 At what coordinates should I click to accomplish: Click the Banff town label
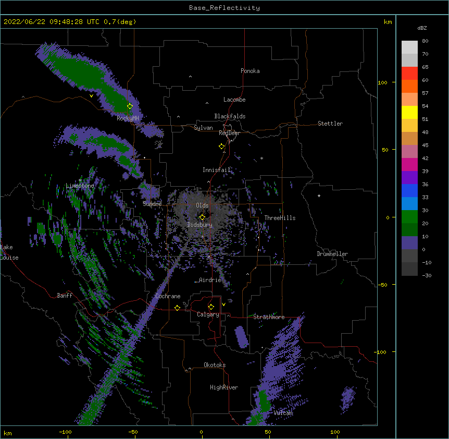tap(65, 296)
